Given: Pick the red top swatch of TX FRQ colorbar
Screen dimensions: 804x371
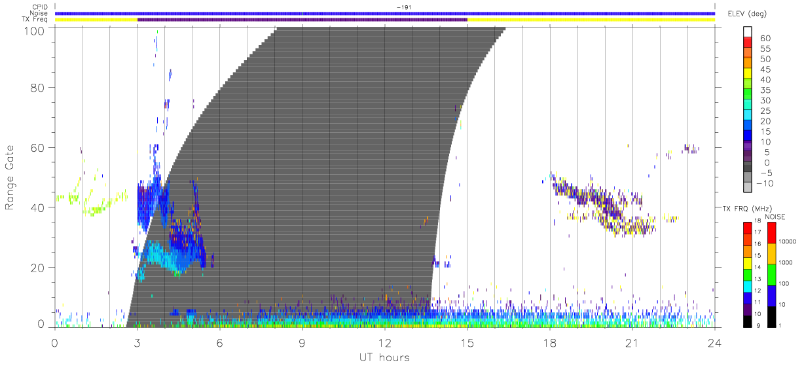Looking at the screenshot, I should (x=746, y=228).
